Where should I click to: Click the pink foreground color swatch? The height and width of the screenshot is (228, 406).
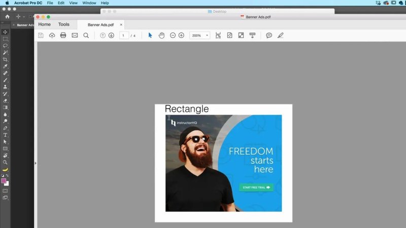4,181
